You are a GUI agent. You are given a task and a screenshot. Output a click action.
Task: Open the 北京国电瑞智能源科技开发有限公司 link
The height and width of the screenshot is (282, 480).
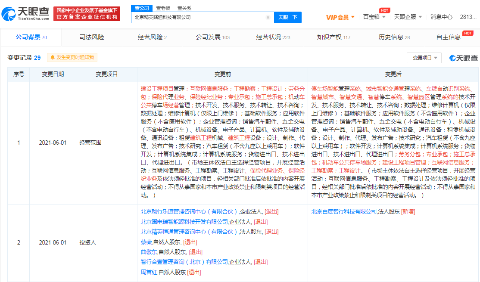(x=184, y=222)
